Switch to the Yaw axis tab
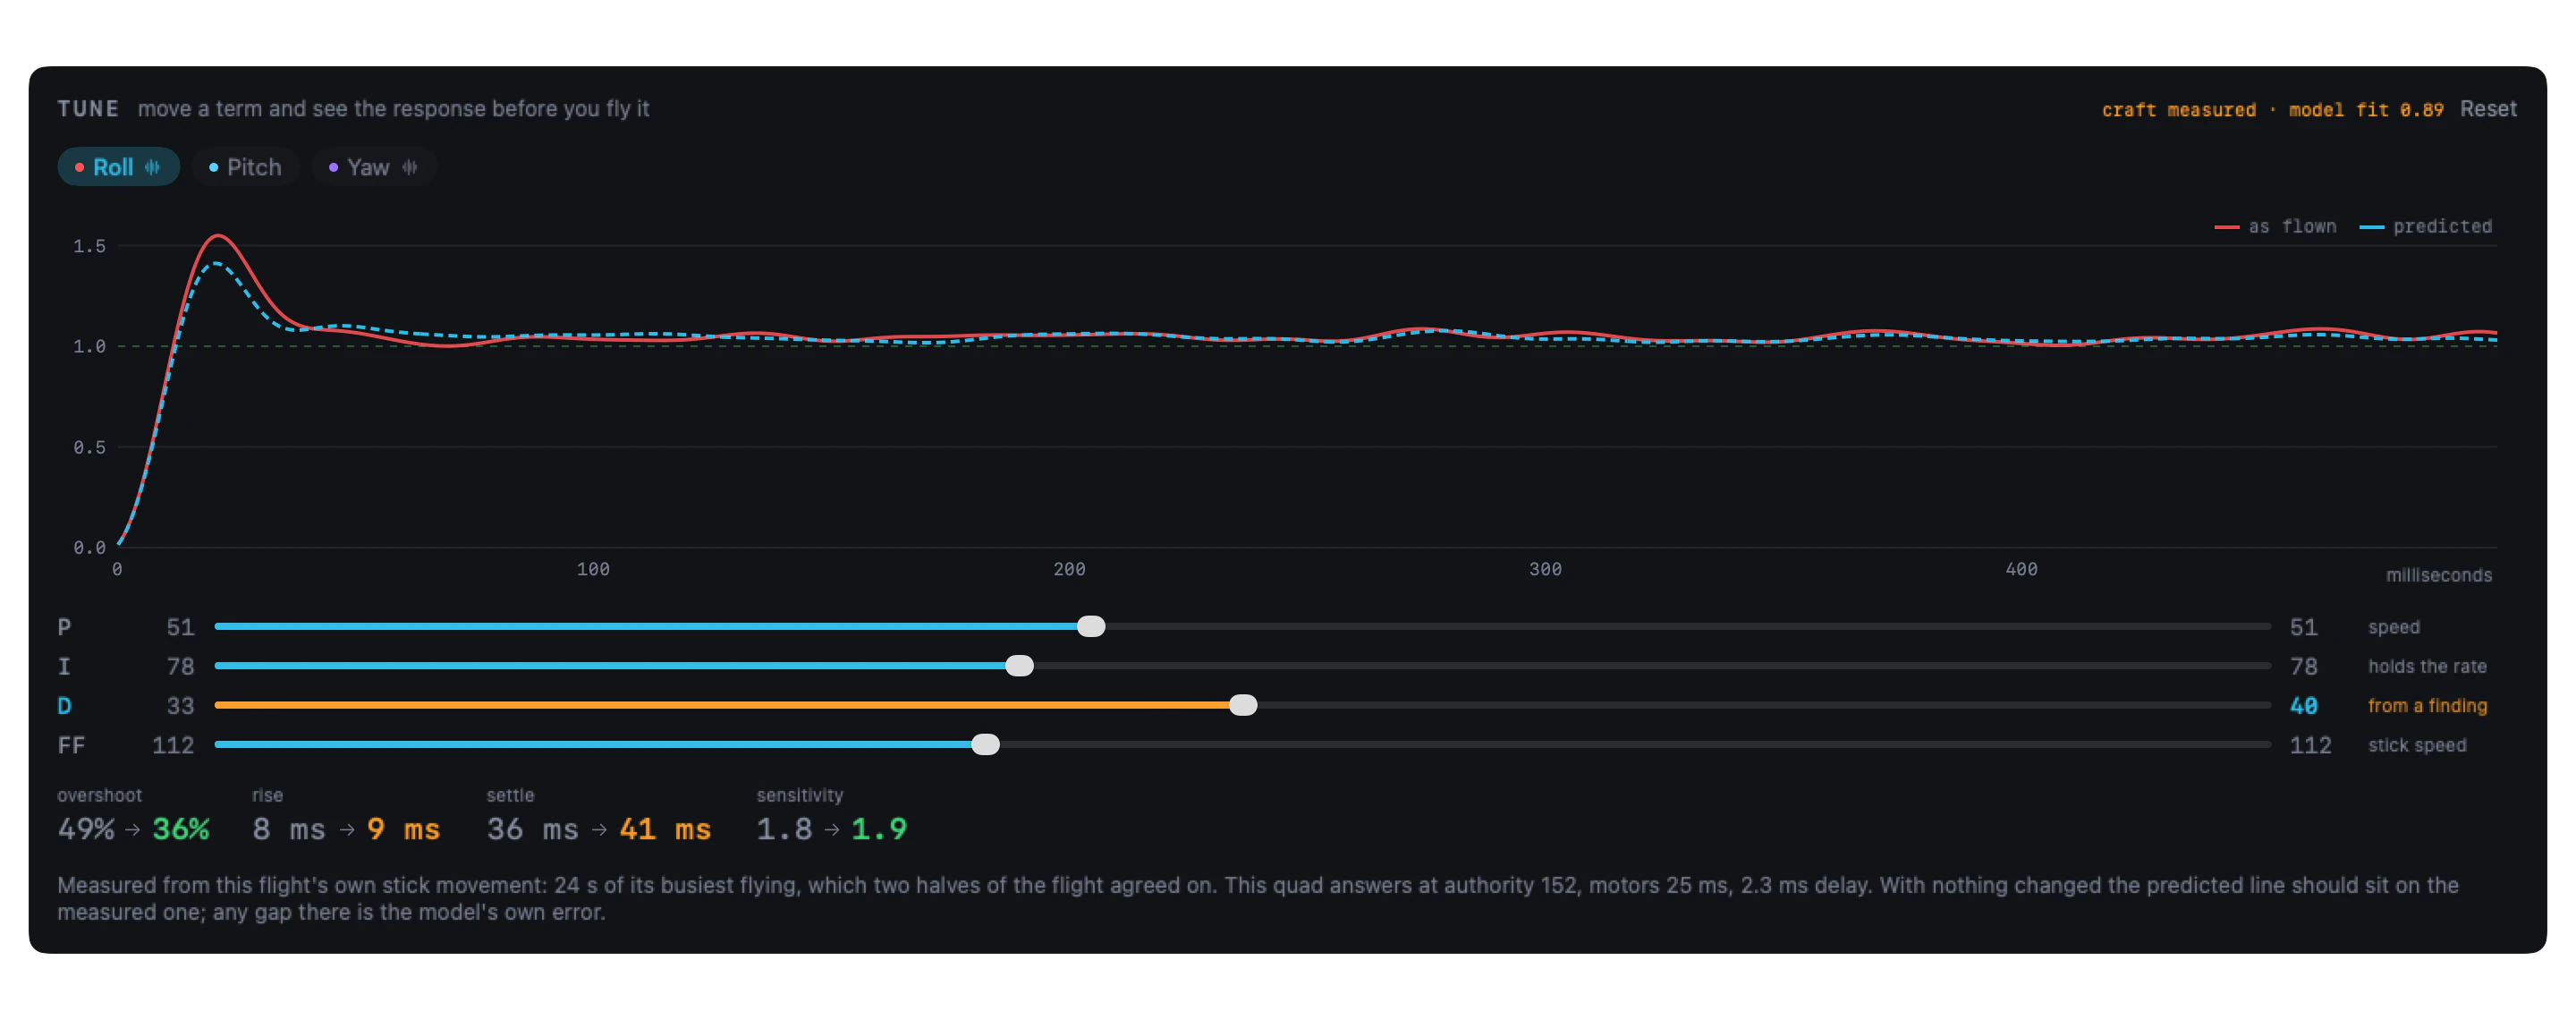 click(373, 167)
